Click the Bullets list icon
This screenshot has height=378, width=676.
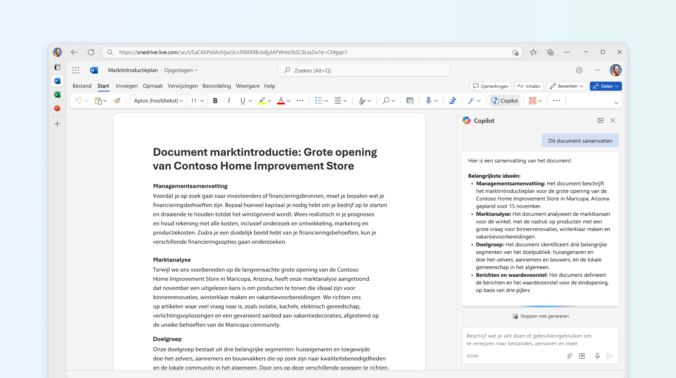318,101
